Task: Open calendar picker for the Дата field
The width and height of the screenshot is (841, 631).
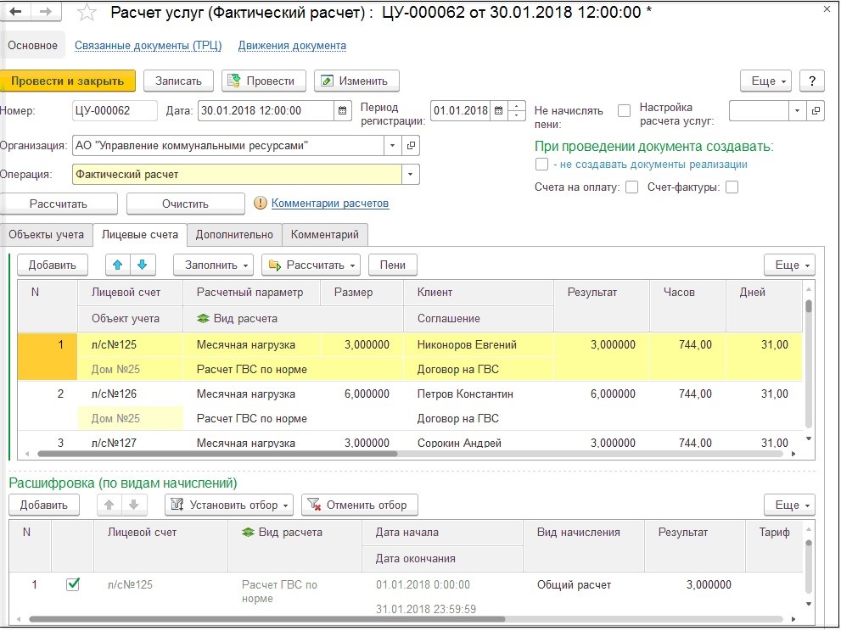Action: [342, 111]
